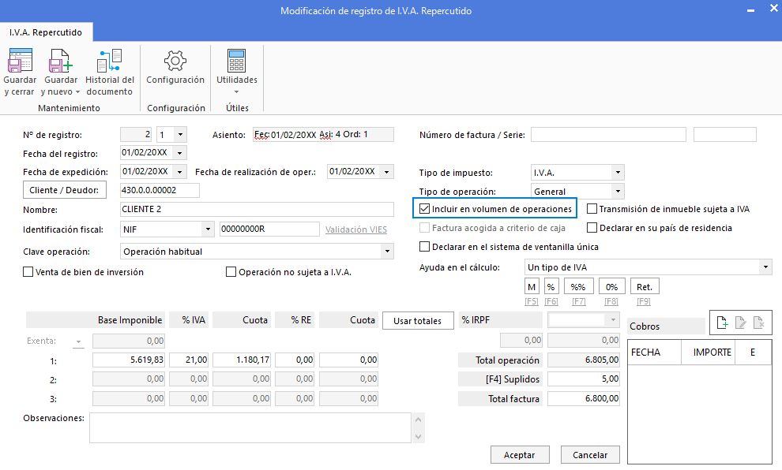
Task: Click Total operación 6.805,00 value
Action: click(x=584, y=360)
